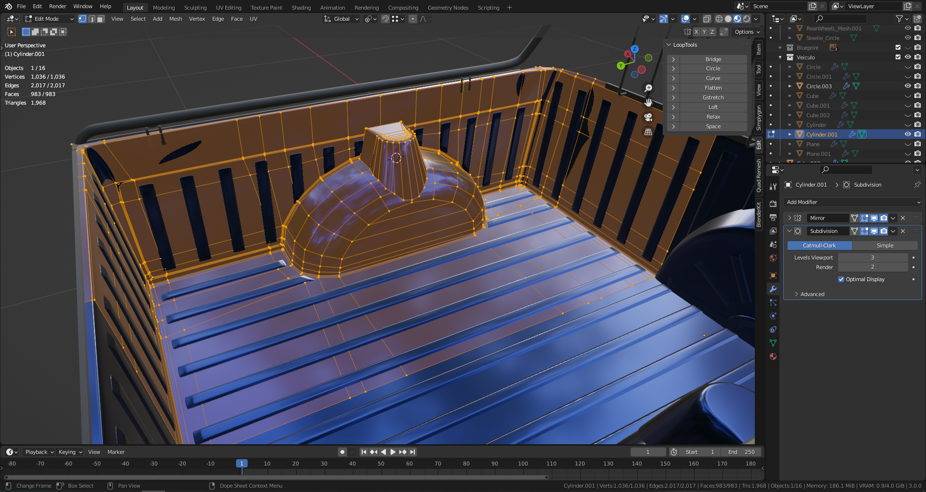Open the Physics properties tab icon
Image resolution: width=926 pixels, height=492 pixels.
coord(773,316)
